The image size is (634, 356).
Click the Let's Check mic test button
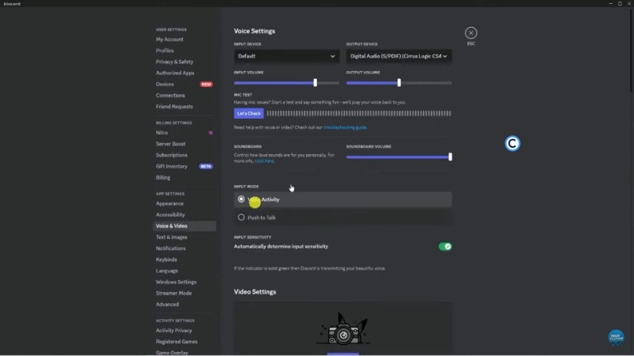click(249, 113)
